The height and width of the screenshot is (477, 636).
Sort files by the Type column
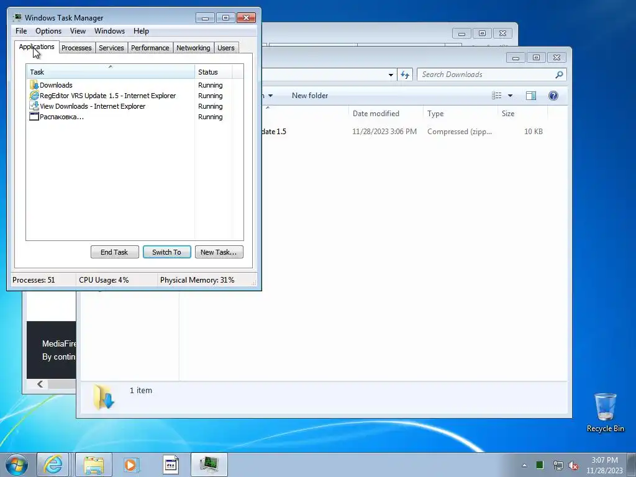460,114
